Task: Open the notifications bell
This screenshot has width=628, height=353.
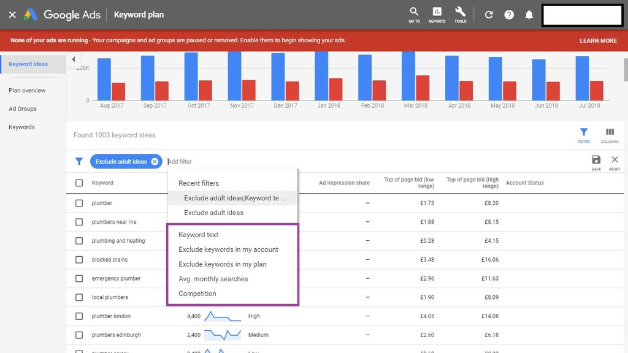Action: pos(529,15)
